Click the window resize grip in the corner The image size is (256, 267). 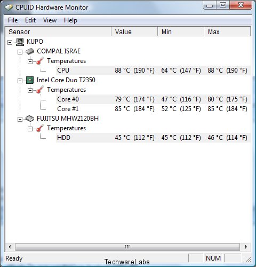click(248, 259)
